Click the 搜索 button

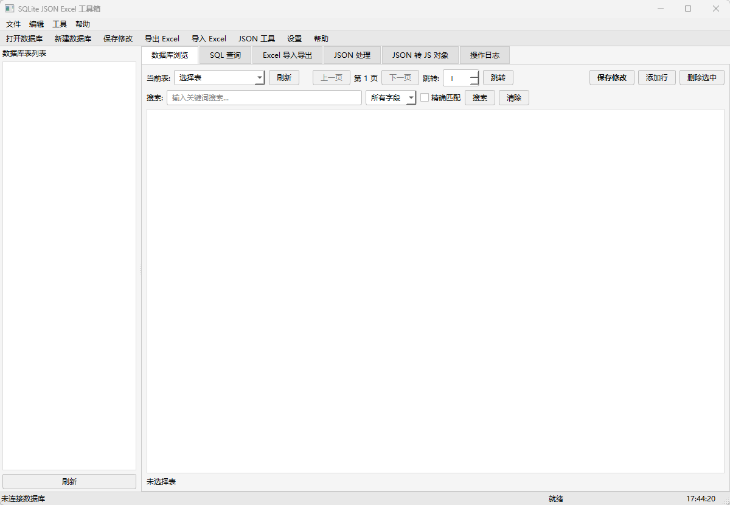[x=480, y=97]
